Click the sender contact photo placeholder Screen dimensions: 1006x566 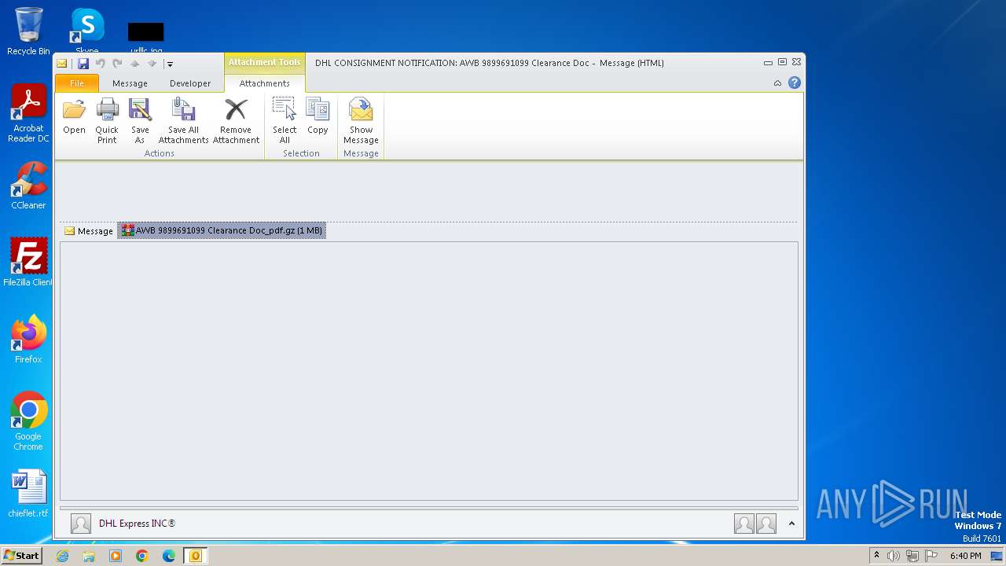tap(81, 524)
